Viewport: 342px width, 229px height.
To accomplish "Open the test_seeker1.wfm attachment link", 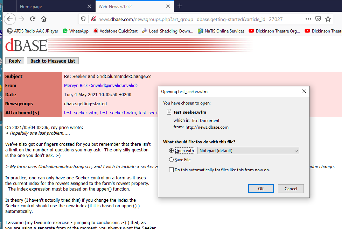I will coord(118,113).
